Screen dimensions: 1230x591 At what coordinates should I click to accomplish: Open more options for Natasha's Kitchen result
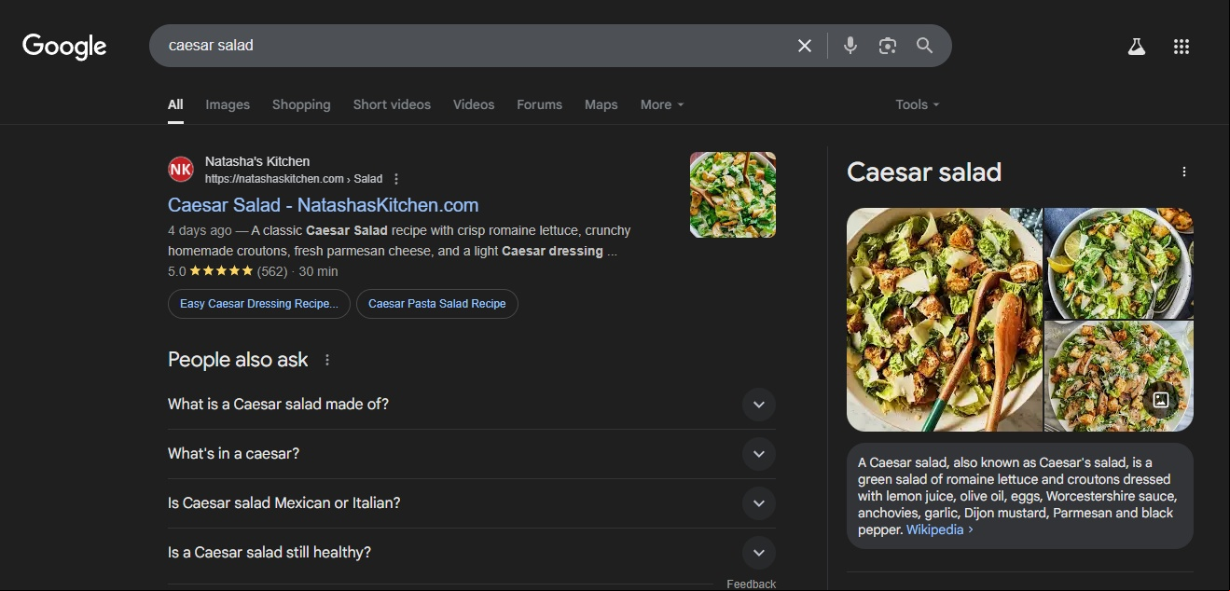click(x=396, y=179)
